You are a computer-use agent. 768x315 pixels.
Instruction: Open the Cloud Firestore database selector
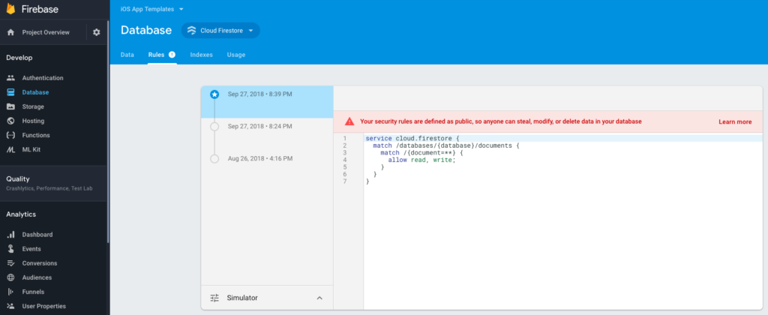[x=220, y=30]
